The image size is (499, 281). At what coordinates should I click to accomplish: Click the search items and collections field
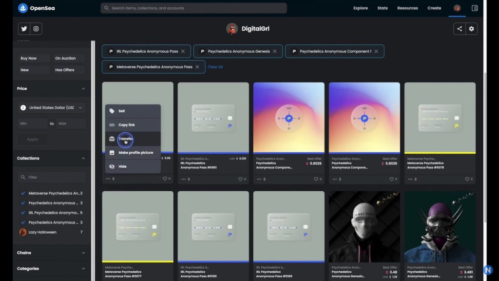click(194, 8)
